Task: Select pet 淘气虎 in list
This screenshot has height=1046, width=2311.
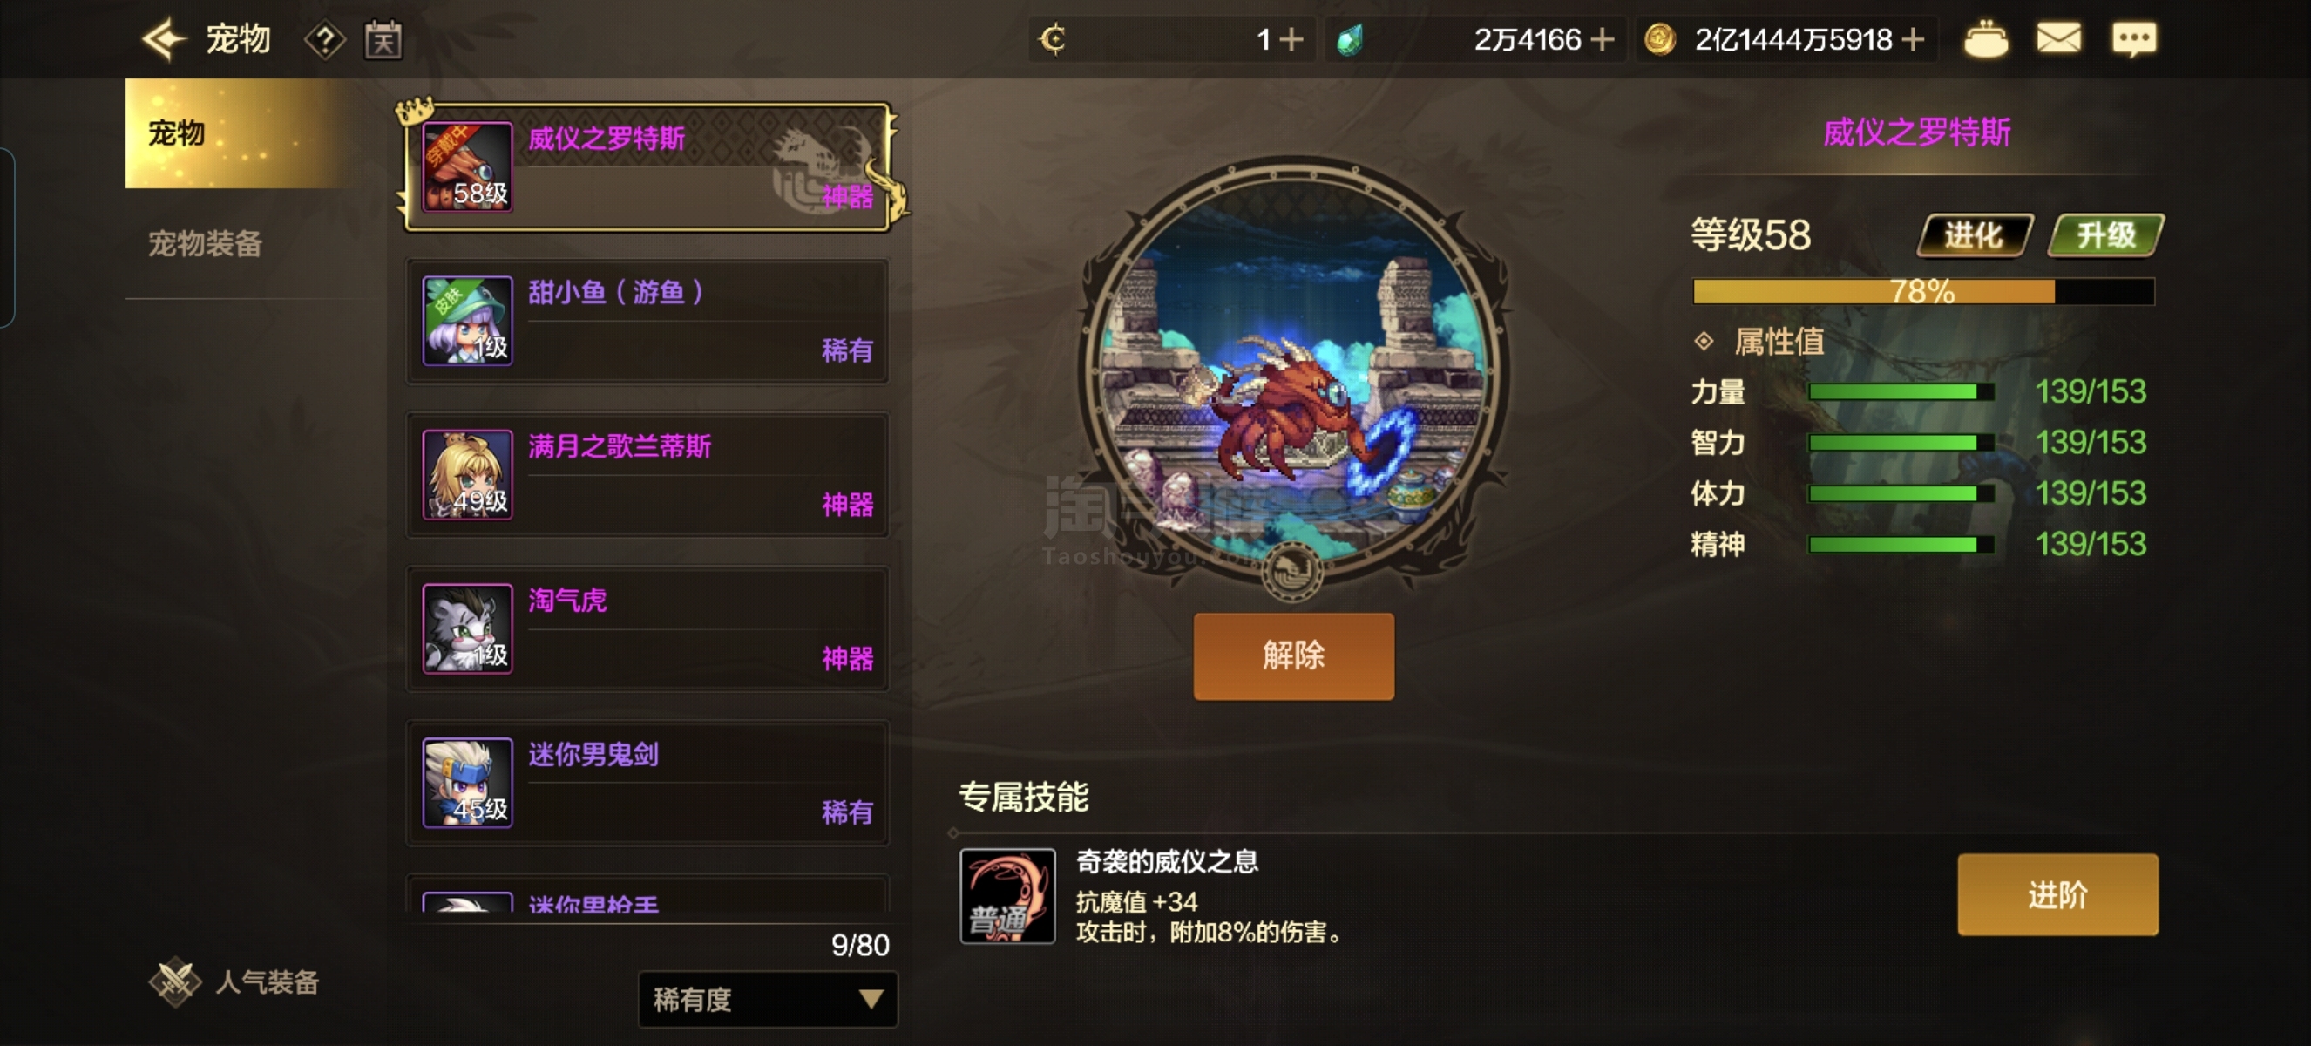Action: 647,628
